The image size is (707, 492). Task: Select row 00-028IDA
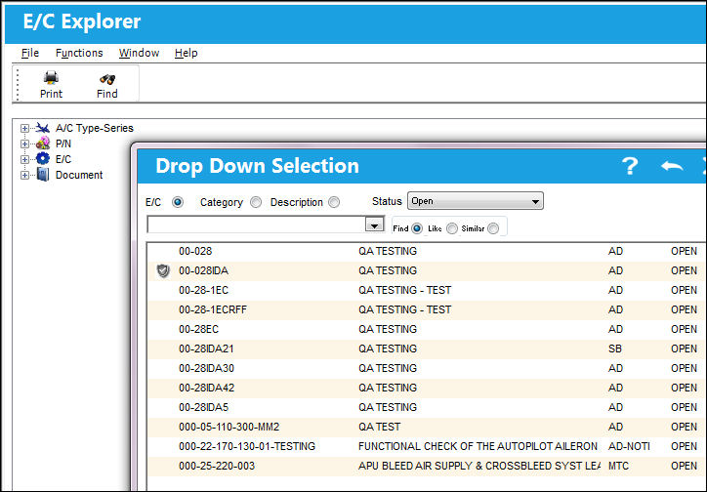point(427,270)
